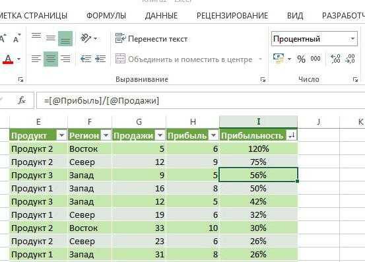
Task: Switch to the ДАННЫЕ tab
Action: (161, 16)
